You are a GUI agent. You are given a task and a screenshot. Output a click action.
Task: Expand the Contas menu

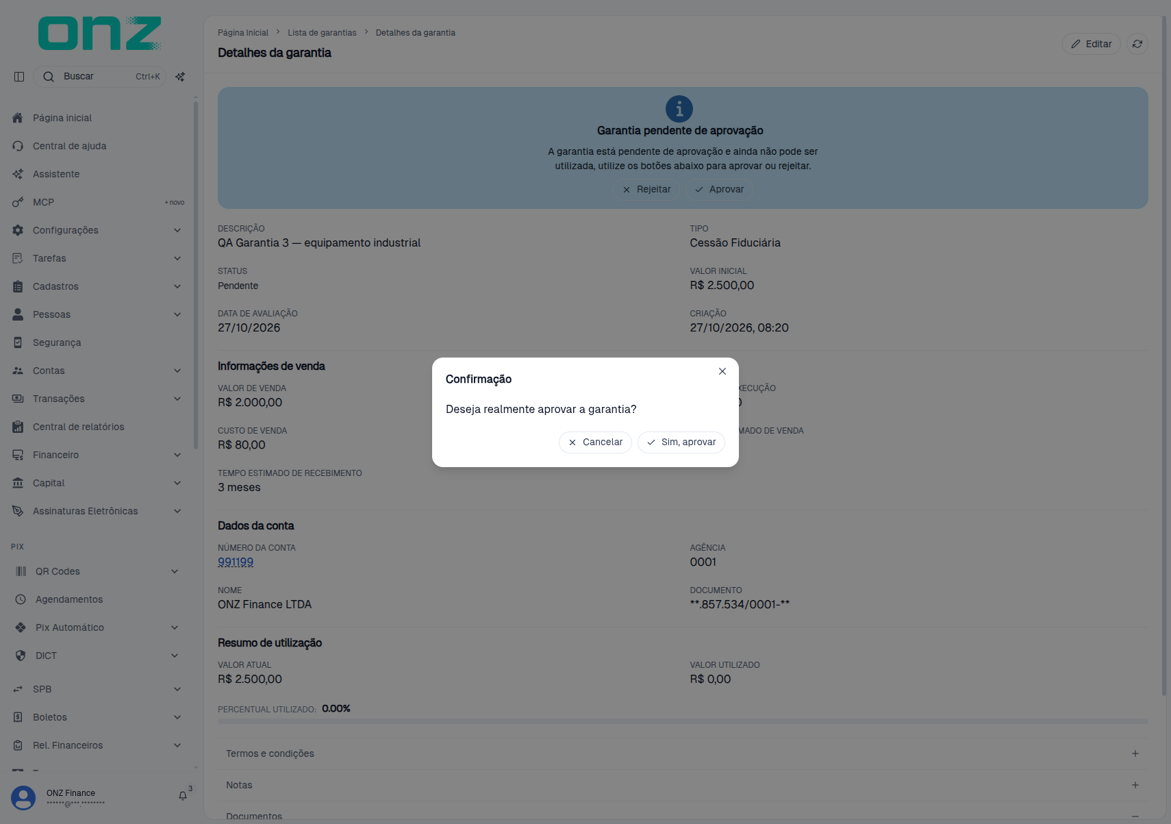(x=98, y=371)
